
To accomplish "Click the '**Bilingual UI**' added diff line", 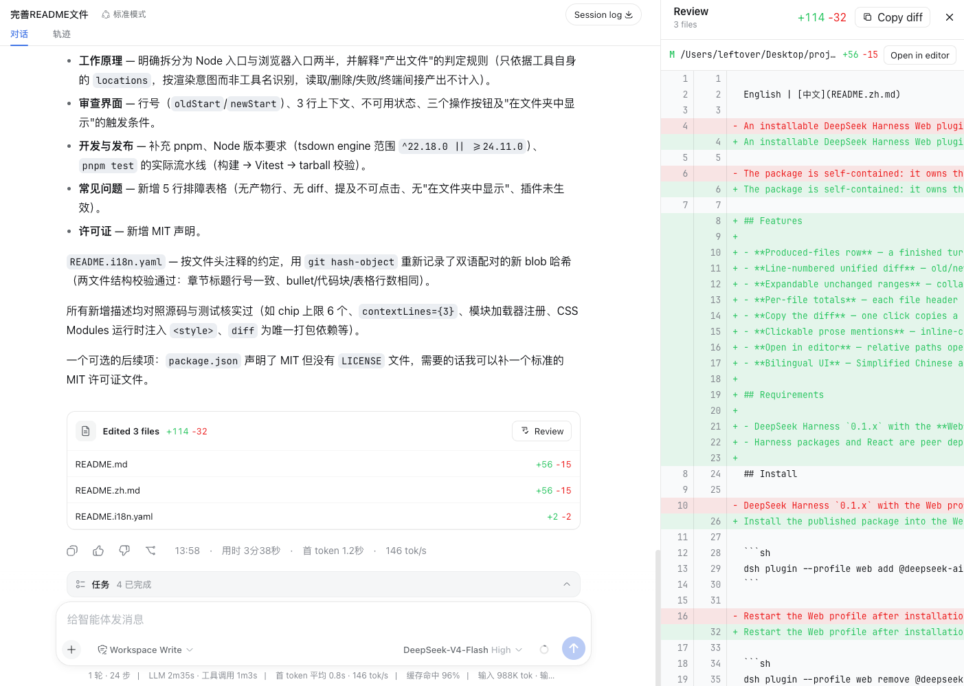I will click(x=812, y=363).
